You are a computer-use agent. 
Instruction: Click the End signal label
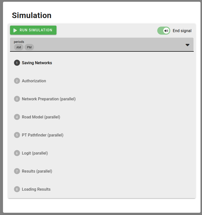[x=182, y=31]
